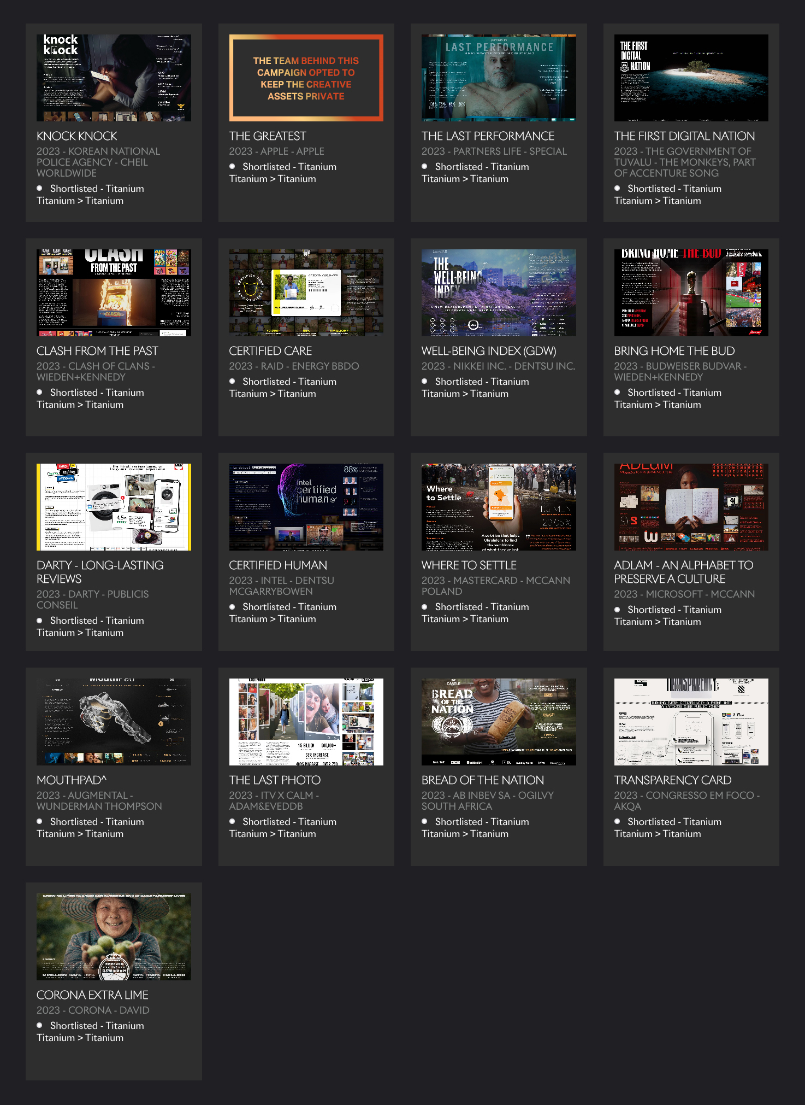
Task: Open the Certified Care thumbnail image
Action: pos(306,293)
